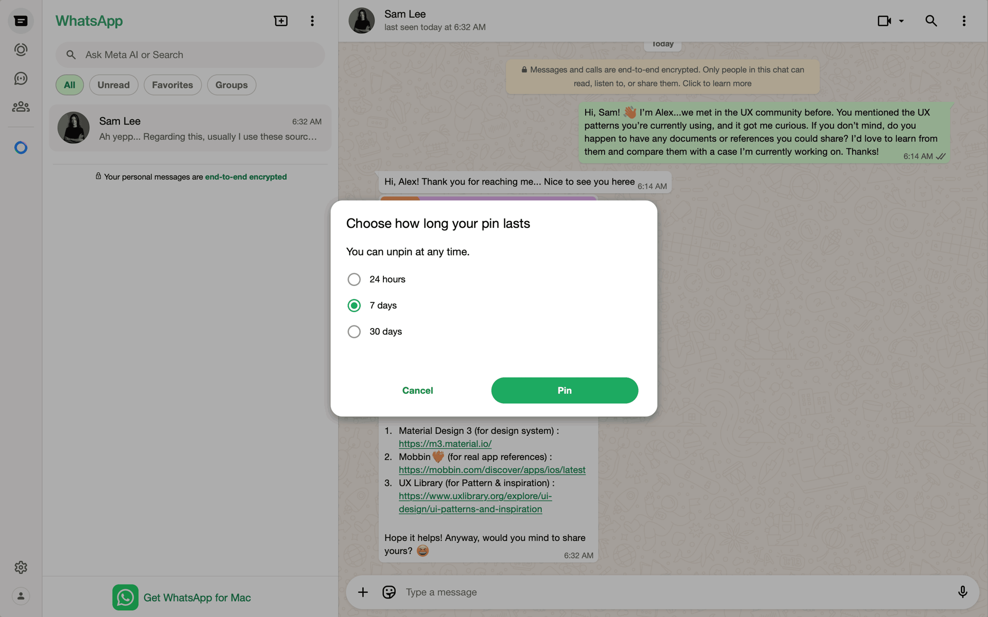Search within Sam Lee conversation
988x617 pixels.
click(931, 21)
